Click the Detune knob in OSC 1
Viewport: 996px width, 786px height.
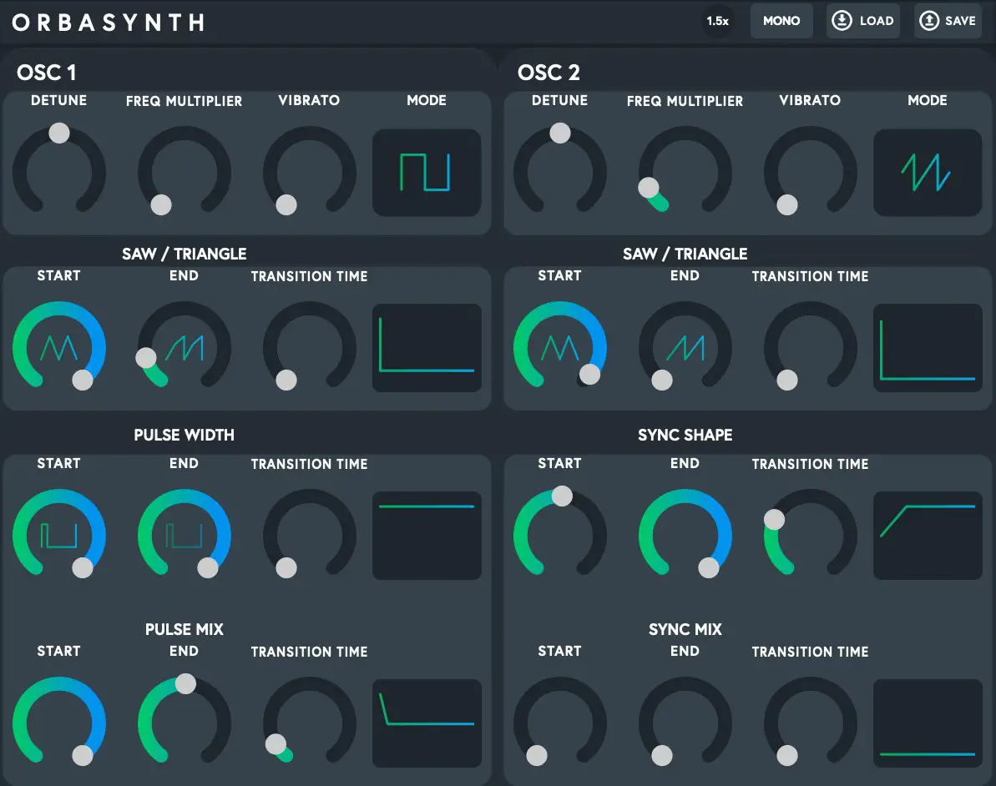pyautogui.click(x=59, y=173)
